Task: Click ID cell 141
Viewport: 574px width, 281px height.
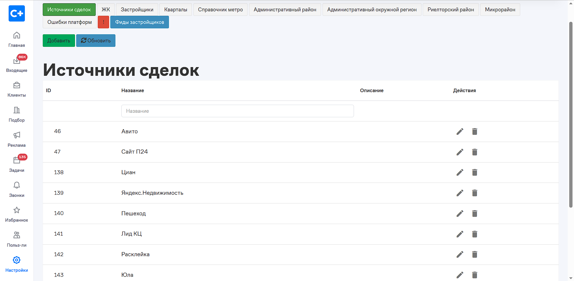Action: click(59, 234)
